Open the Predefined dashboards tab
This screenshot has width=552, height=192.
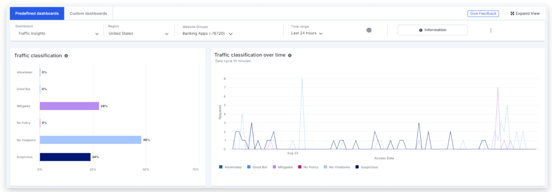pos(37,13)
